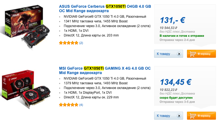Open the (4) reviews link for MSI card
Viewport: 219px width, 123px height.
click(81, 105)
